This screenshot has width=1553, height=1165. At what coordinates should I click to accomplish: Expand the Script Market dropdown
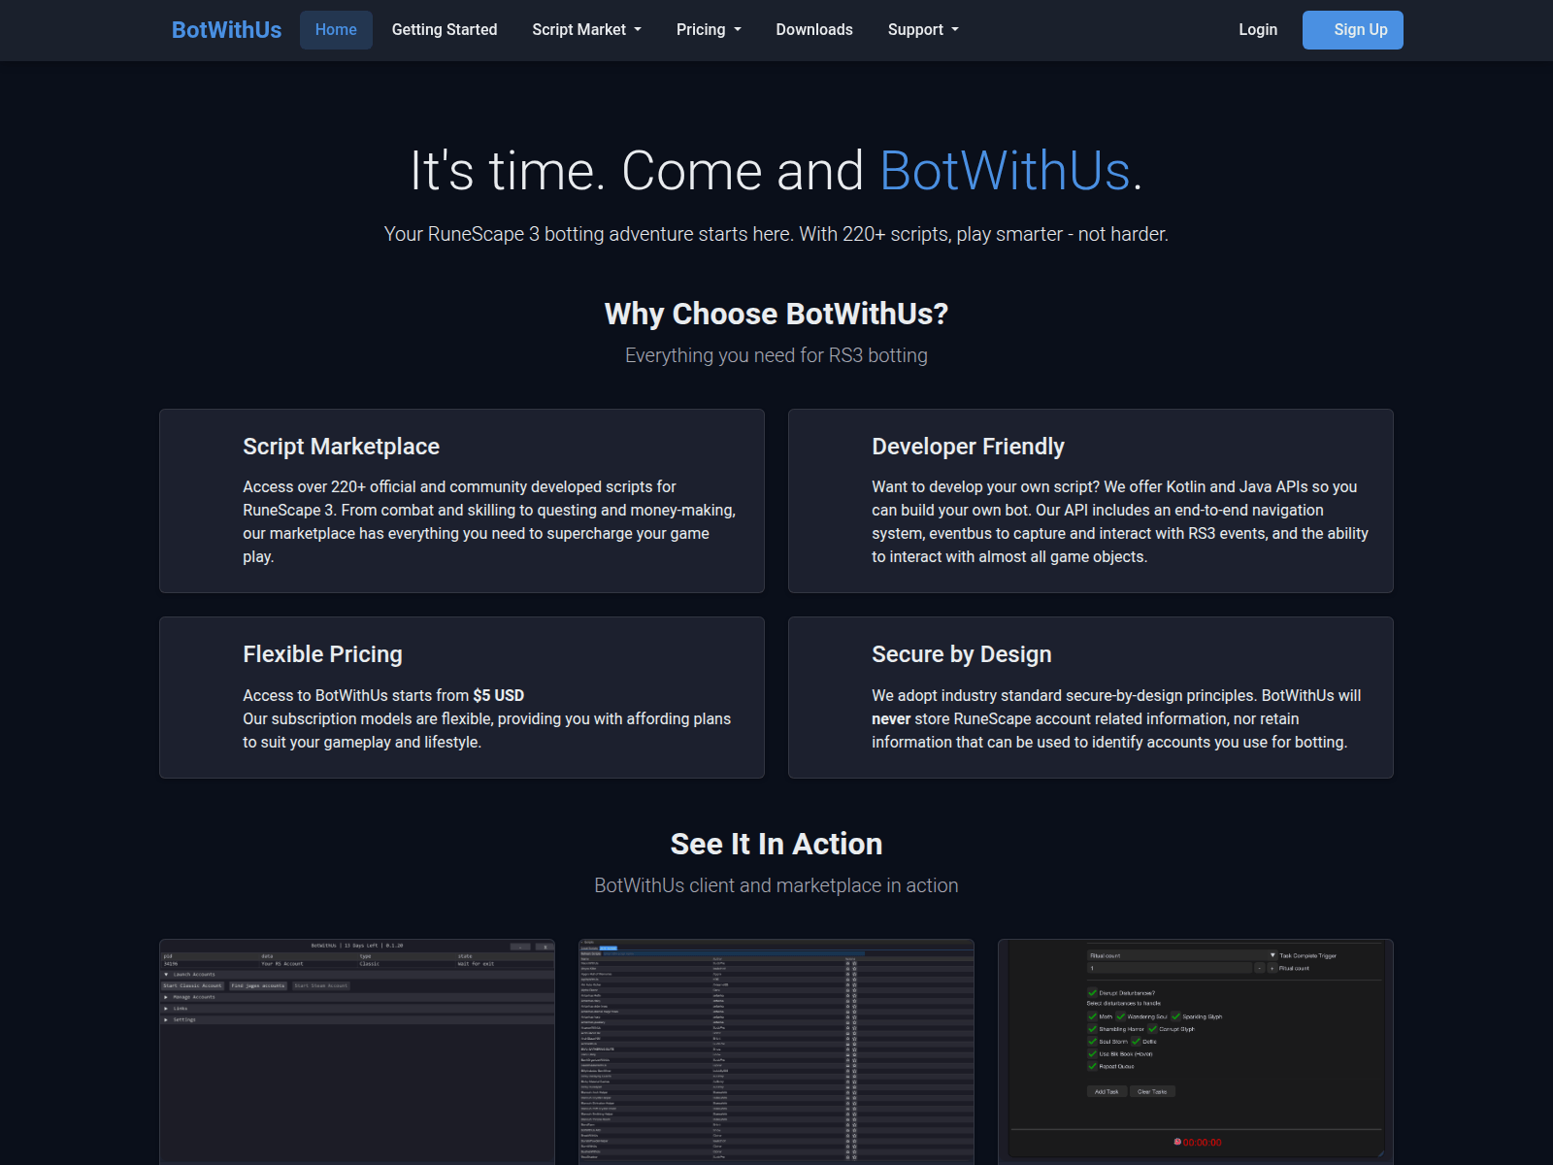point(586,30)
